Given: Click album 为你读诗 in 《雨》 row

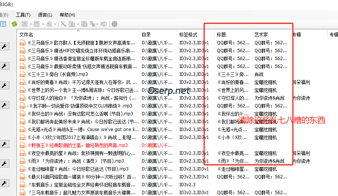Looking at the screenshot, I should (301, 161).
